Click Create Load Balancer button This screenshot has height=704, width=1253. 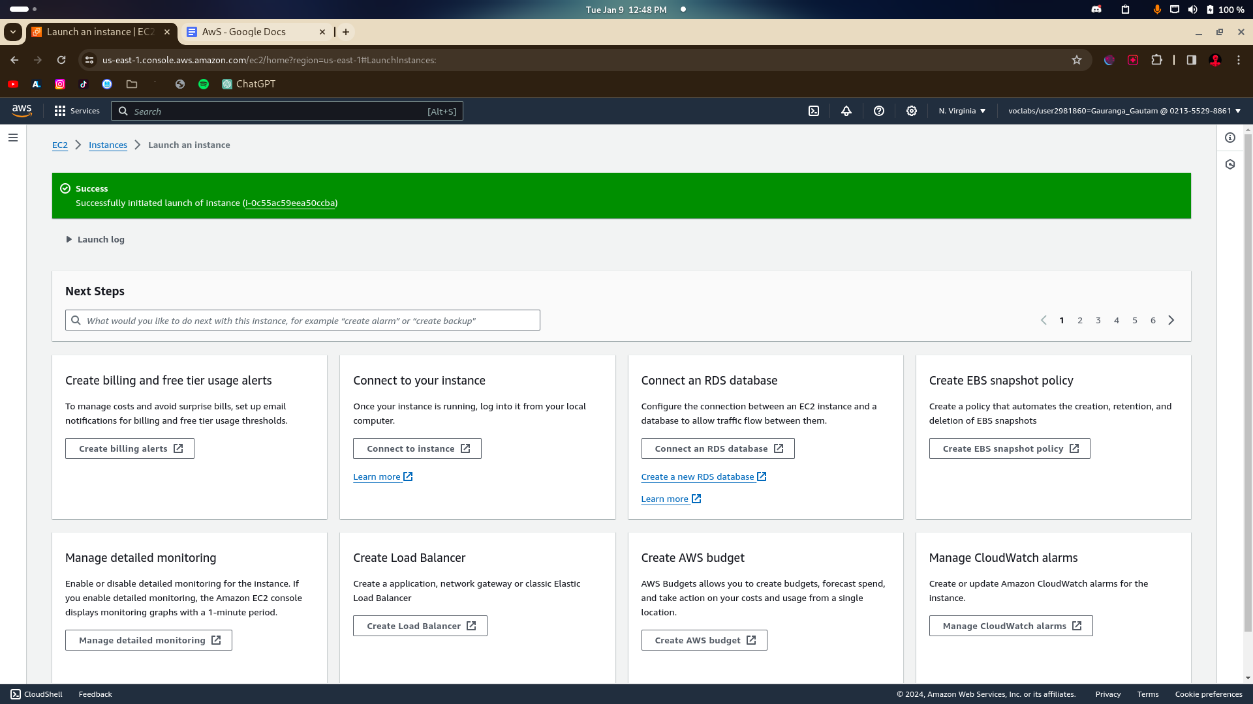coord(420,626)
